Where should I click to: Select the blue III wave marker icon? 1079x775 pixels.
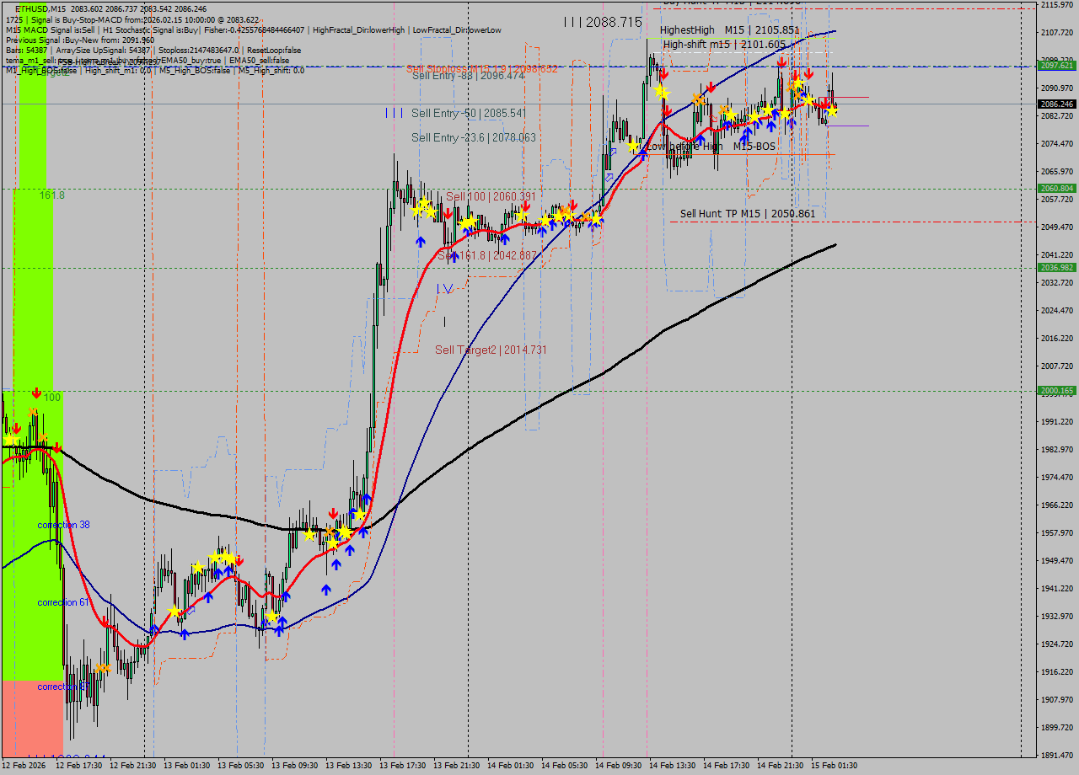click(394, 113)
